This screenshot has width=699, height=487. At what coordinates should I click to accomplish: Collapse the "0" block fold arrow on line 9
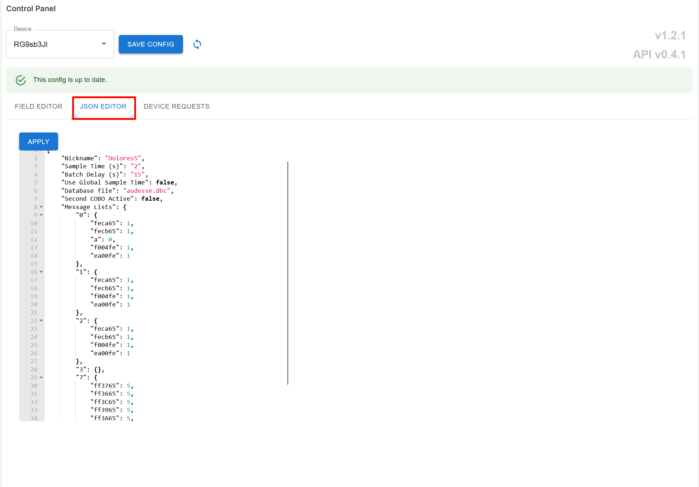[x=41, y=215]
